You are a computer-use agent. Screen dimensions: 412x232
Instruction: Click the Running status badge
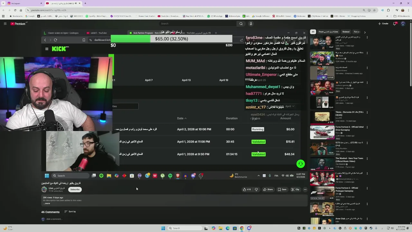coord(257,129)
